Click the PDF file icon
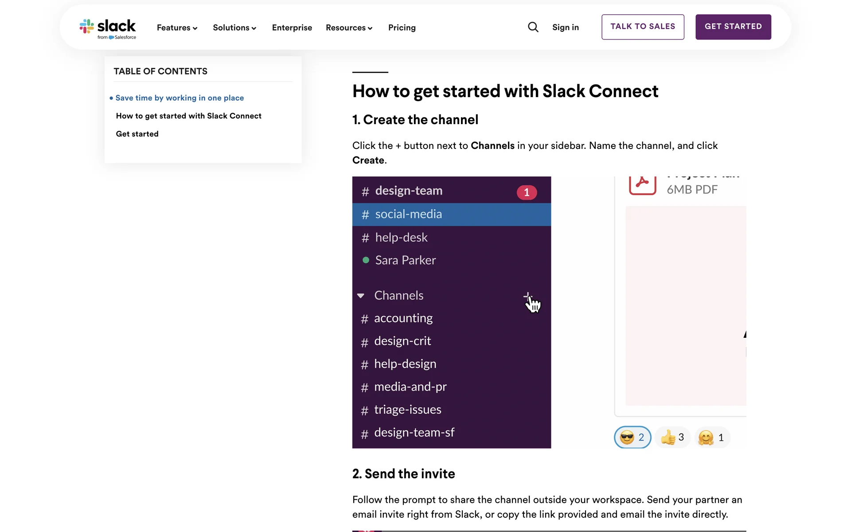The width and height of the screenshot is (851, 532). pos(642,184)
